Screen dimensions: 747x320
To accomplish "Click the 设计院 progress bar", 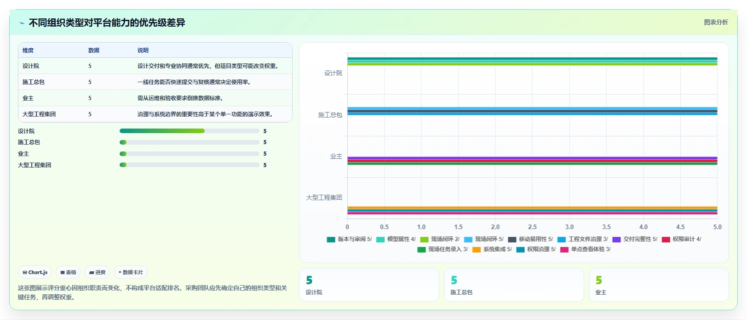I will point(190,131).
